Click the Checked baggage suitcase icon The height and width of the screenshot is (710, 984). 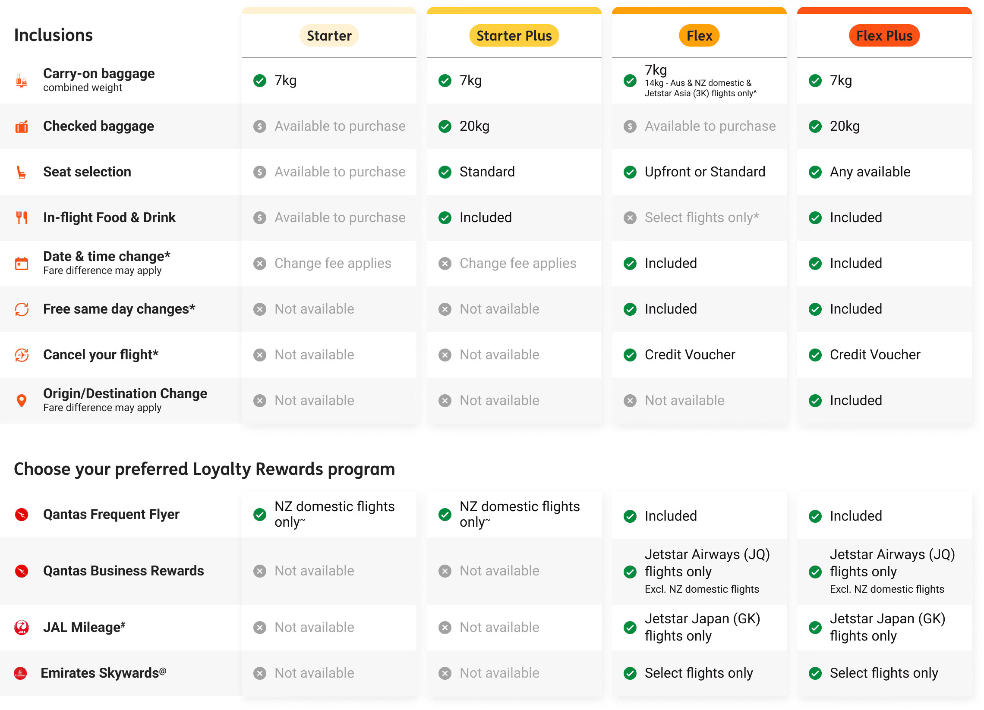(x=21, y=126)
